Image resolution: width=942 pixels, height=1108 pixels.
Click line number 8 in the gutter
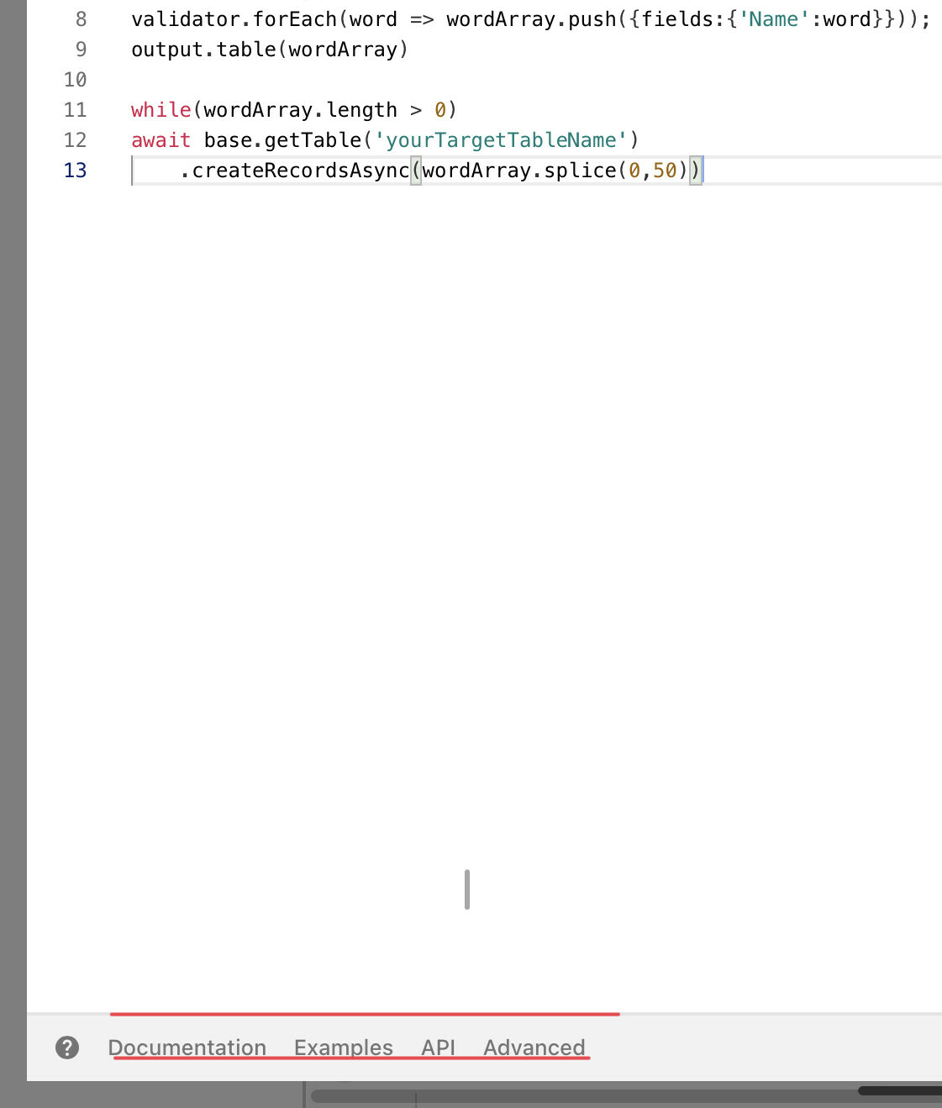(x=81, y=19)
